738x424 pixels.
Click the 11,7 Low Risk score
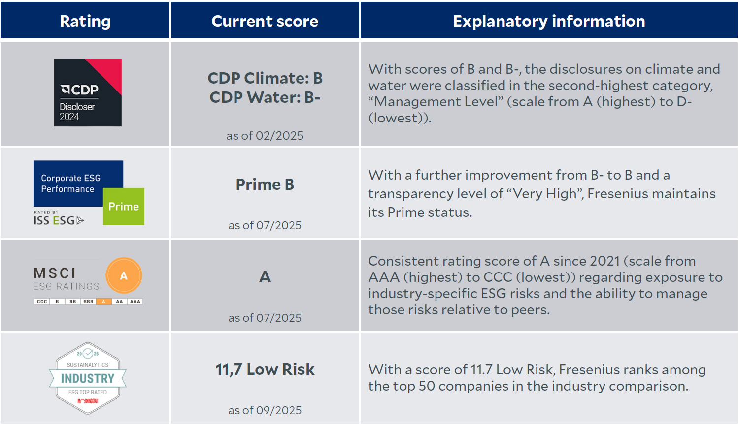265,369
